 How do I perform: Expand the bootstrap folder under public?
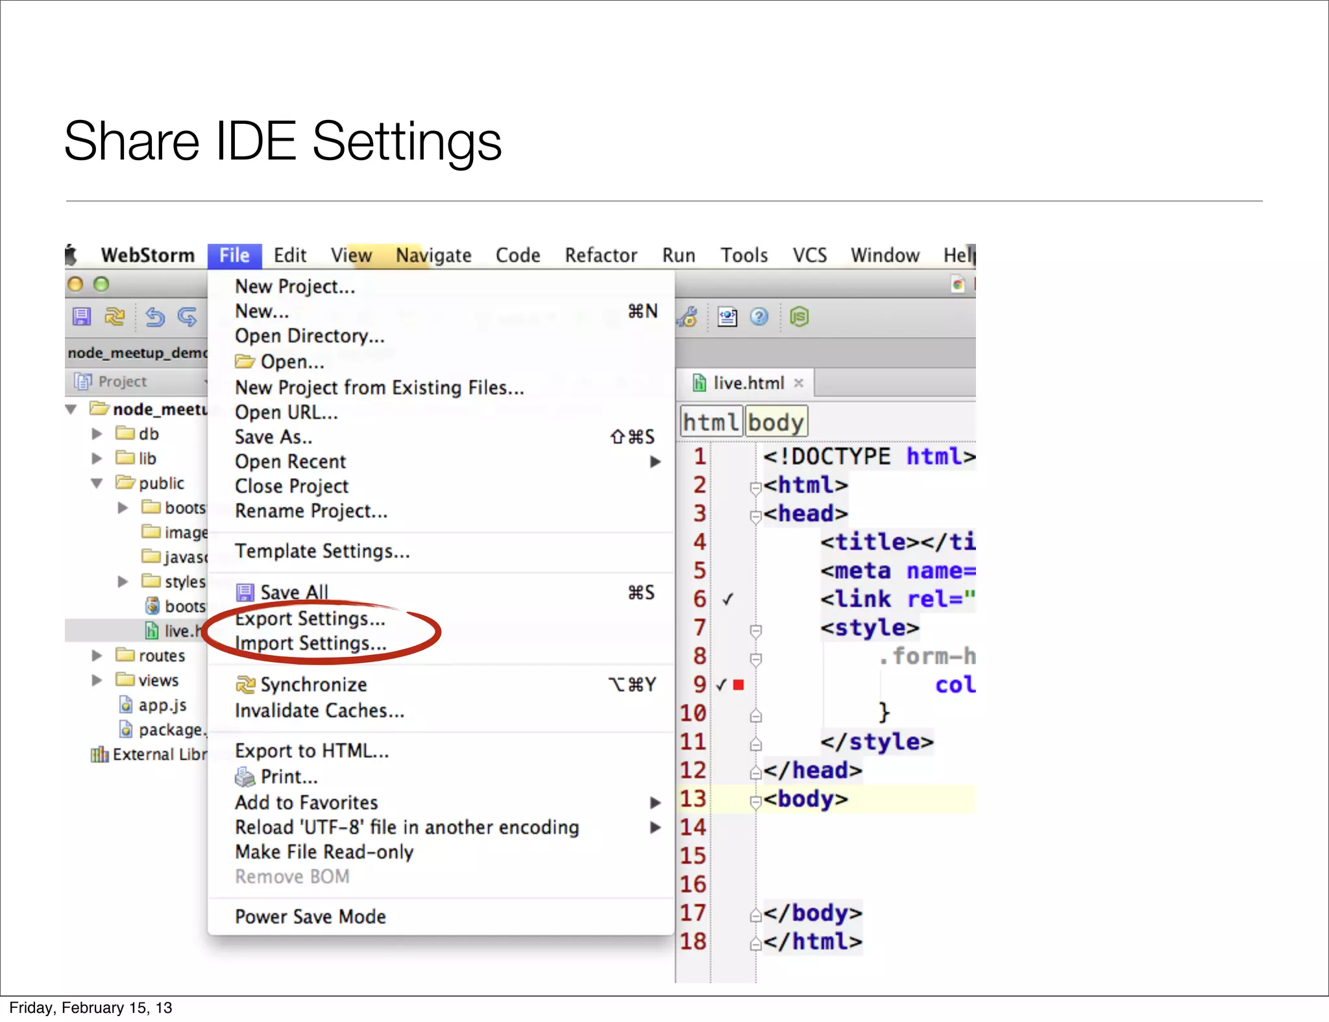tap(123, 508)
